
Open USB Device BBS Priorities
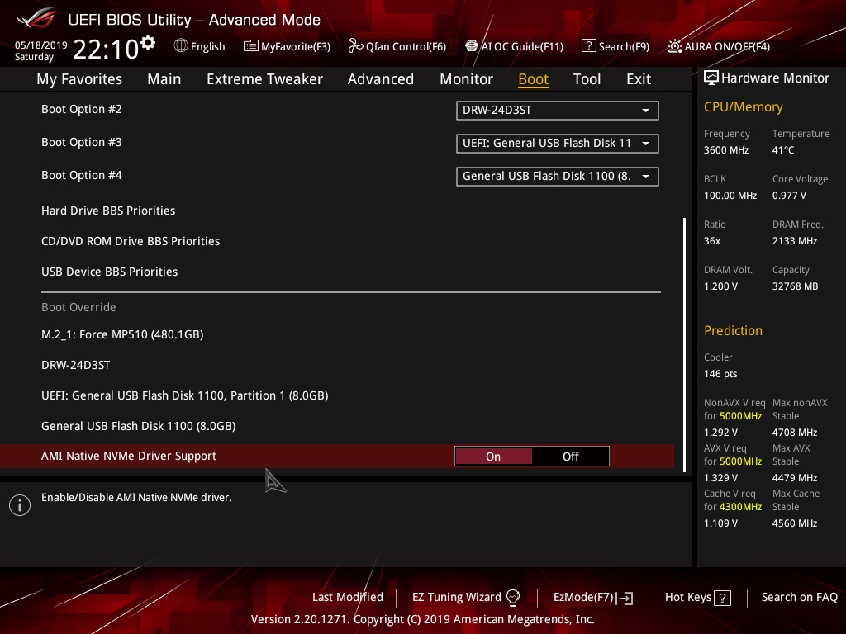coord(110,272)
